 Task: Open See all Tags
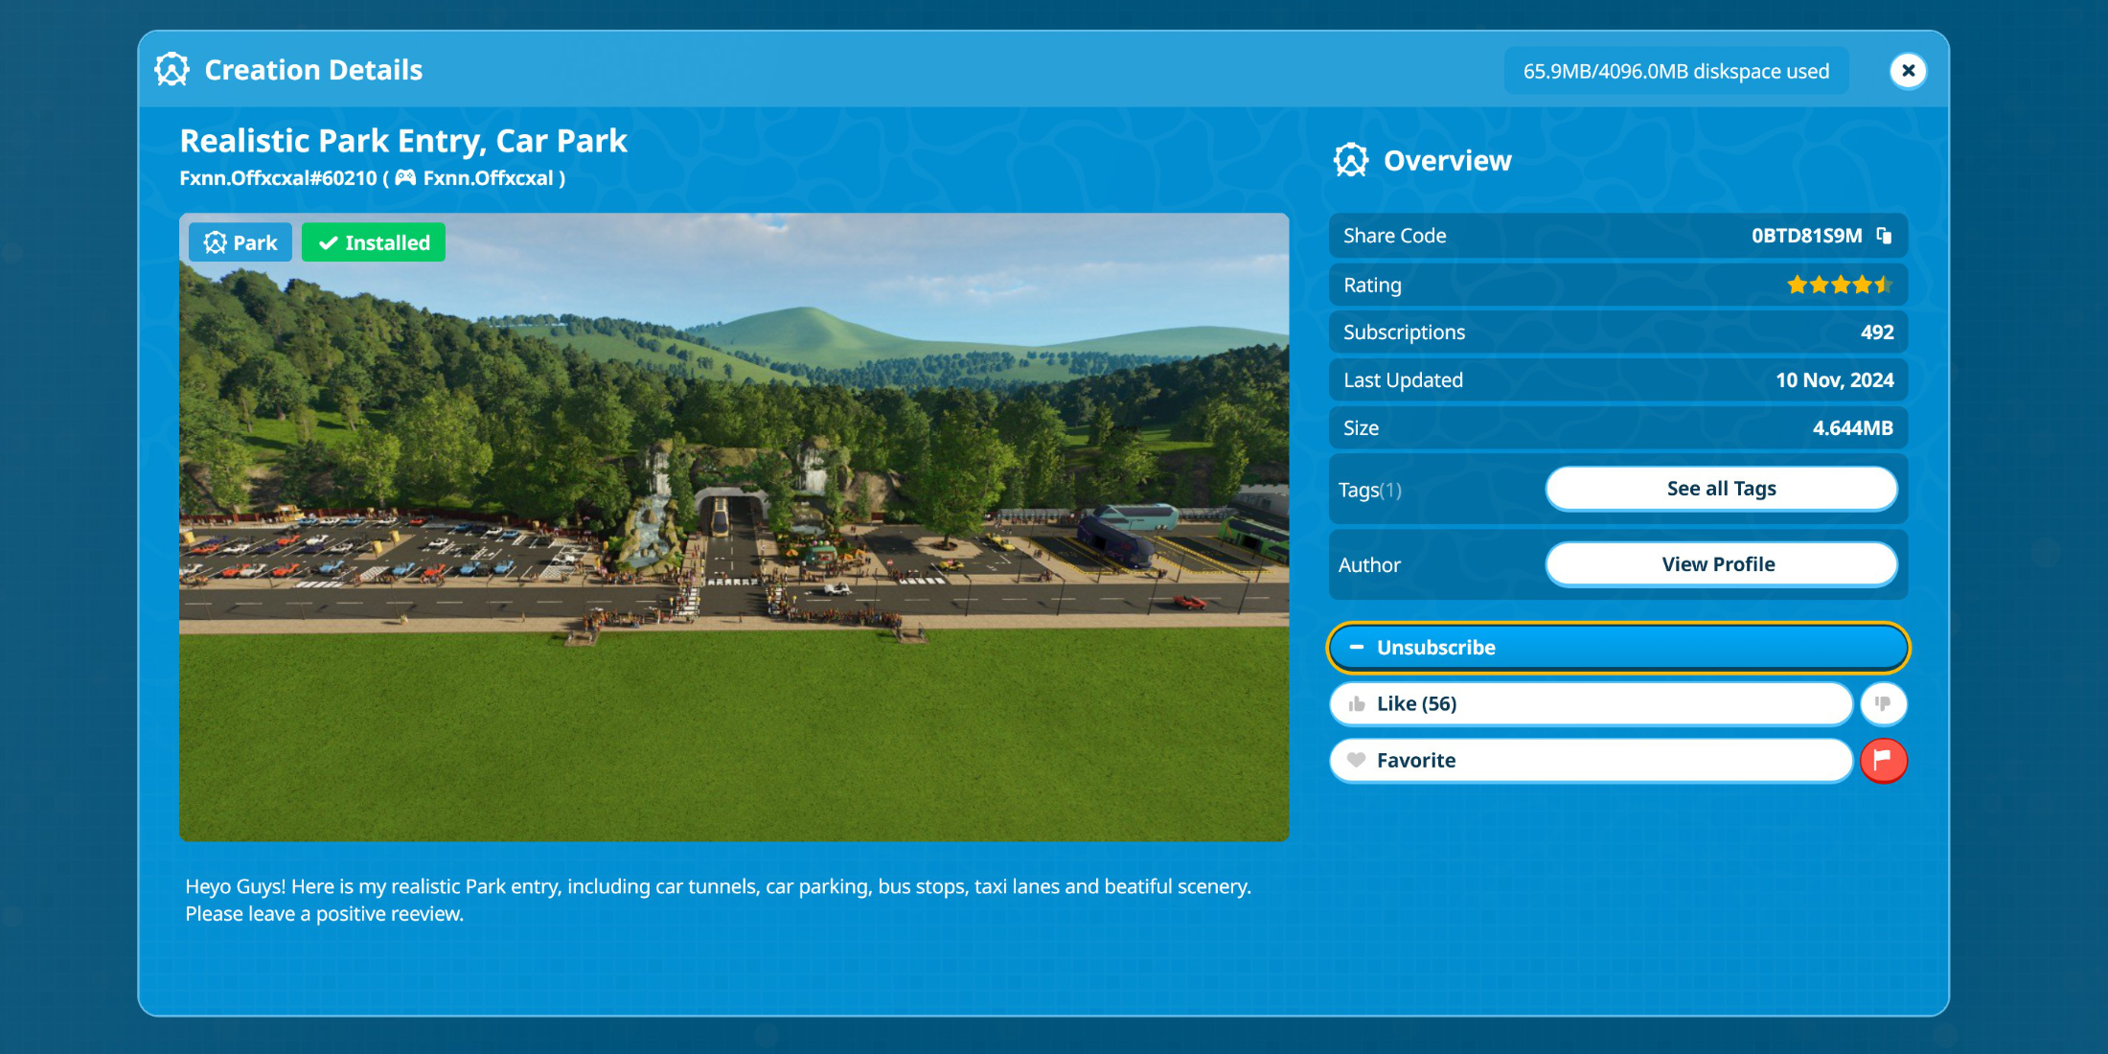(1721, 489)
